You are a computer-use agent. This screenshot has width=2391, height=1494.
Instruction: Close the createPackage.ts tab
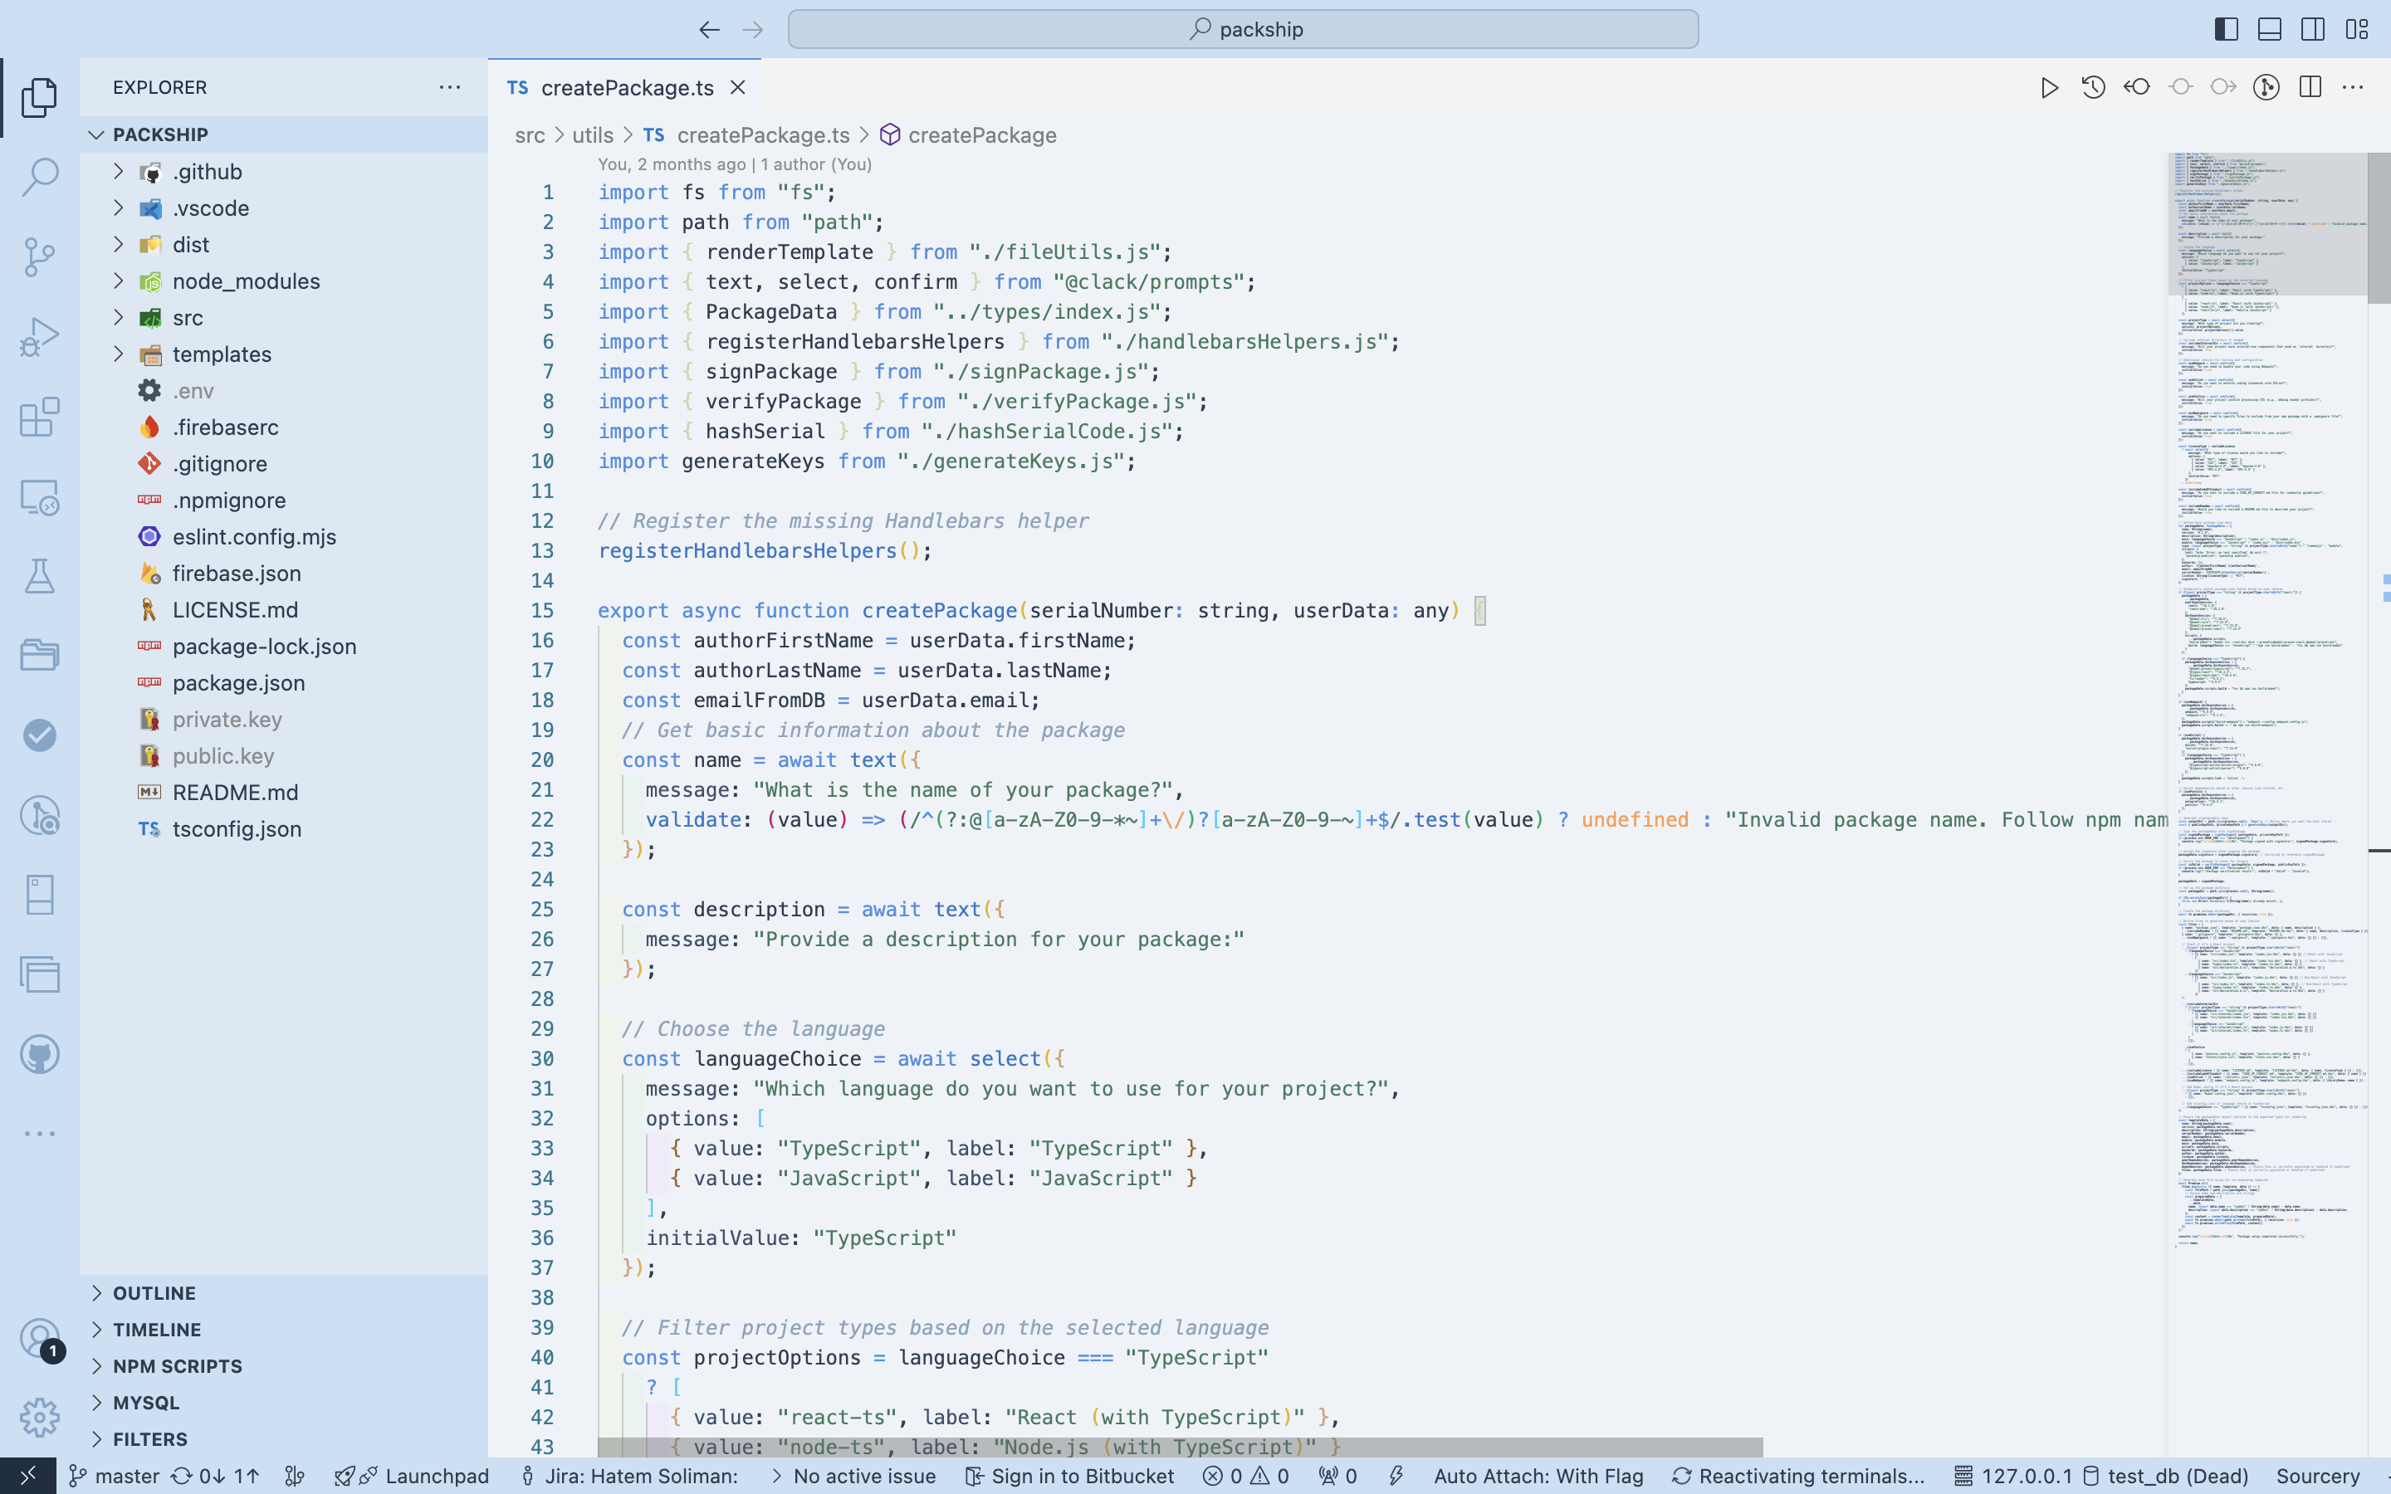[x=737, y=88]
